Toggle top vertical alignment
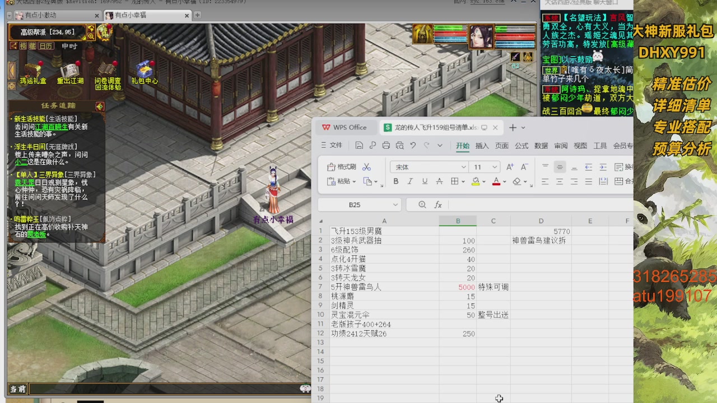The height and width of the screenshot is (403, 717). (x=545, y=167)
